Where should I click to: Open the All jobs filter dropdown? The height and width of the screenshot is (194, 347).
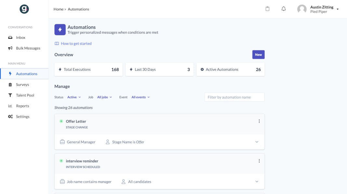pos(104,97)
